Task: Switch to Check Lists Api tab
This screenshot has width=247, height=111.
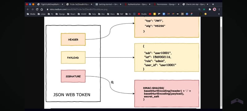Action: pyautogui.click(x=195, y=4)
